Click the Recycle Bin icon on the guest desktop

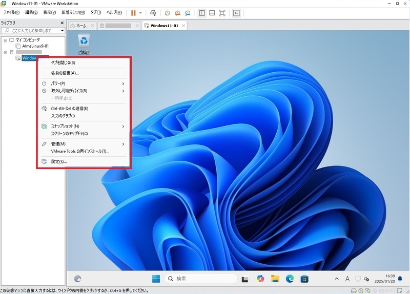tap(84, 44)
